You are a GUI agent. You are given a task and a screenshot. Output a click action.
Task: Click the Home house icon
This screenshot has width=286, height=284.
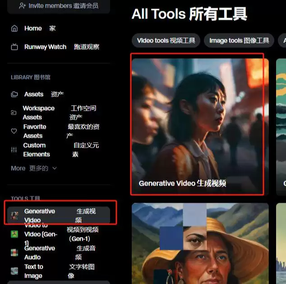click(x=14, y=28)
